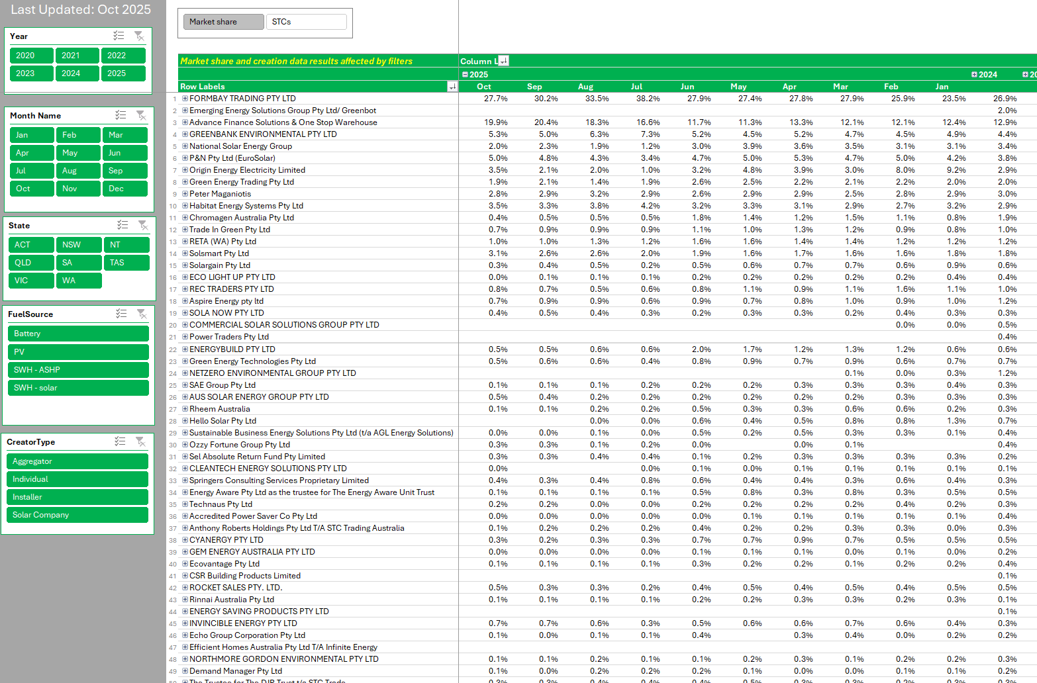Toggle TAS in the State slicer
This screenshot has width=1037, height=683.
click(126, 263)
